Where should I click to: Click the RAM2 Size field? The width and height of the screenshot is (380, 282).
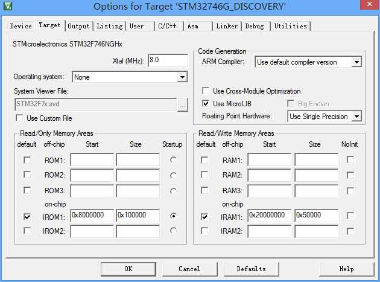pos(316,175)
